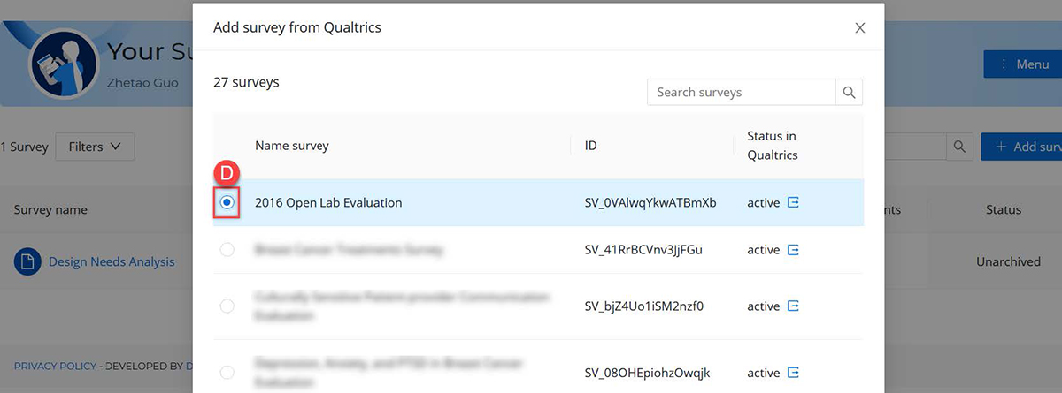Expand the Filters dropdown on background page
This screenshot has height=393, width=1062.
[x=95, y=147]
